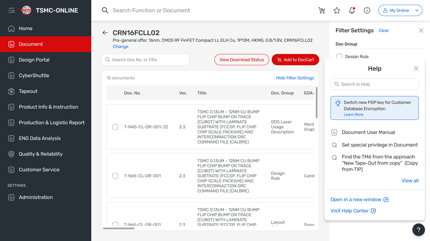Expand the My Online dropdown

[400, 10]
